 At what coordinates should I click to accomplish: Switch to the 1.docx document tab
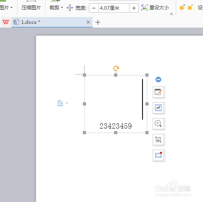point(52,22)
